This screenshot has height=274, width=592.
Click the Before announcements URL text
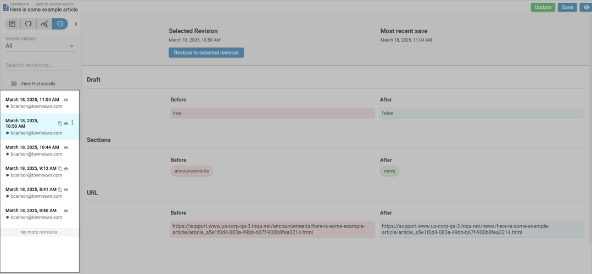[x=272, y=229]
